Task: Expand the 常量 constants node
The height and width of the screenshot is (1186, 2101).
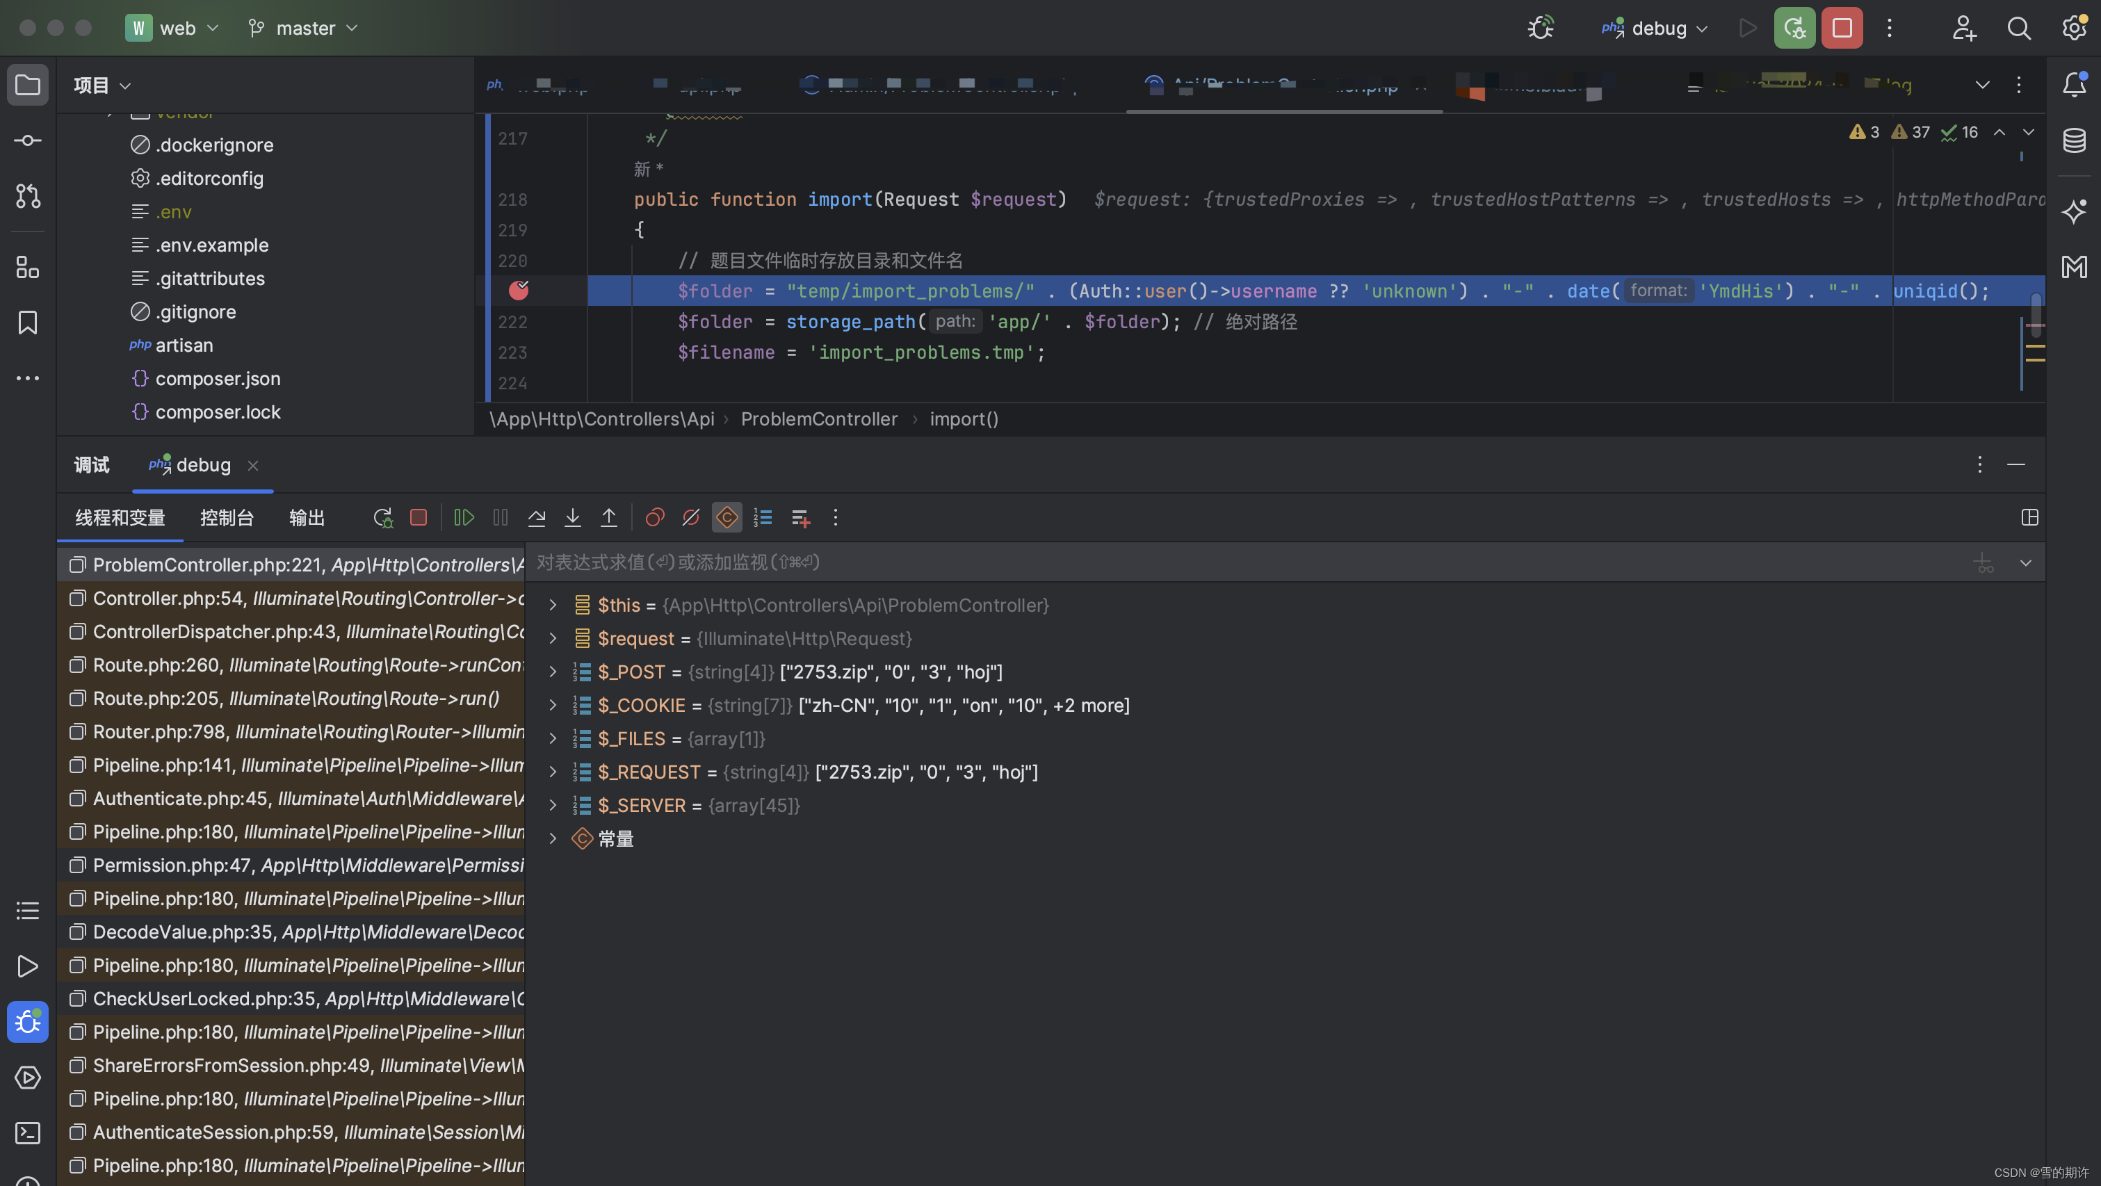Action: coord(552,838)
